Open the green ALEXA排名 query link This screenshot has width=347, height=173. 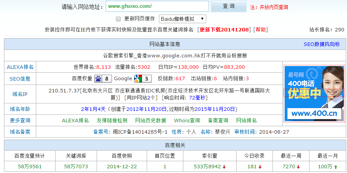(x=75, y=120)
